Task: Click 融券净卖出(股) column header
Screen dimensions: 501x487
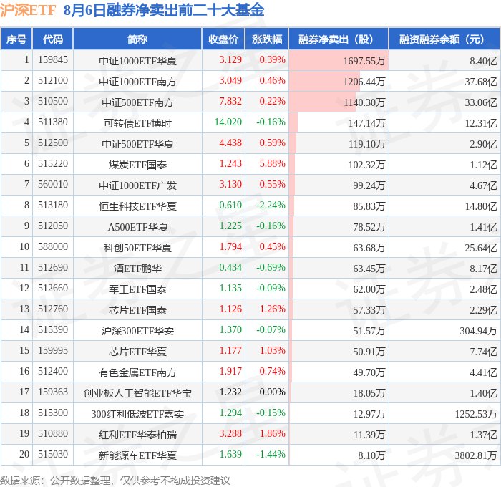Action: 339,39
